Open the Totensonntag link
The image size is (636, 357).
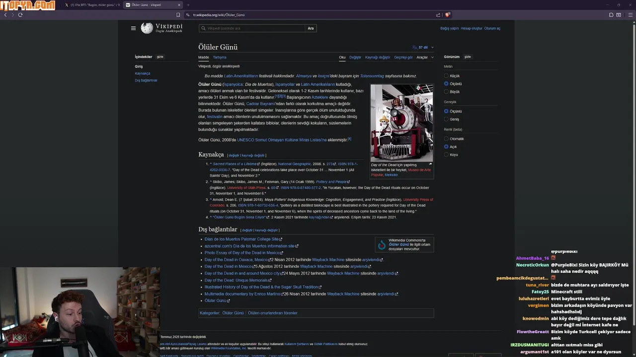[x=372, y=76]
